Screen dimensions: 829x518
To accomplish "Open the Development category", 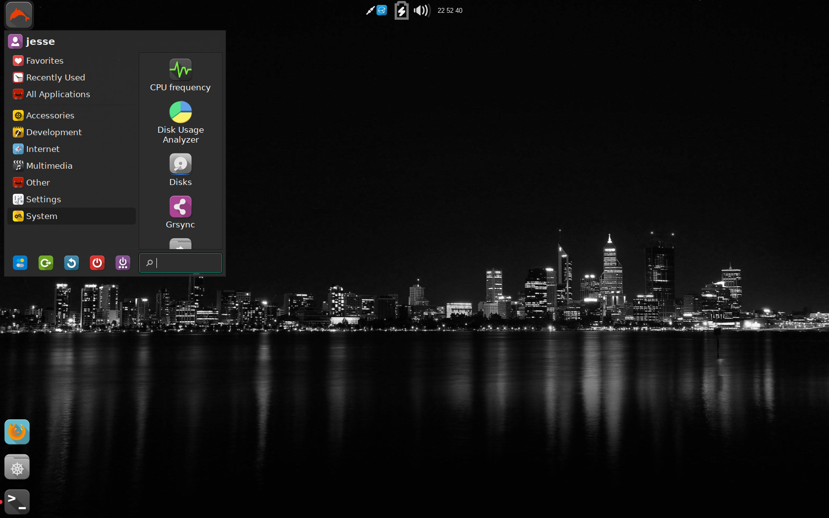I will [72, 132].
